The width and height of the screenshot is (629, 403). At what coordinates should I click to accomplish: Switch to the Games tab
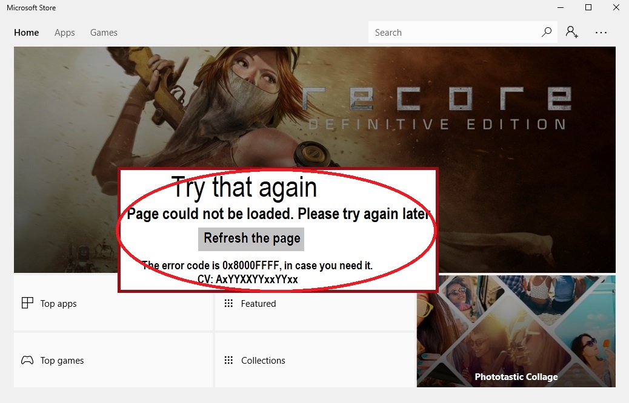[x=104, y=33]
